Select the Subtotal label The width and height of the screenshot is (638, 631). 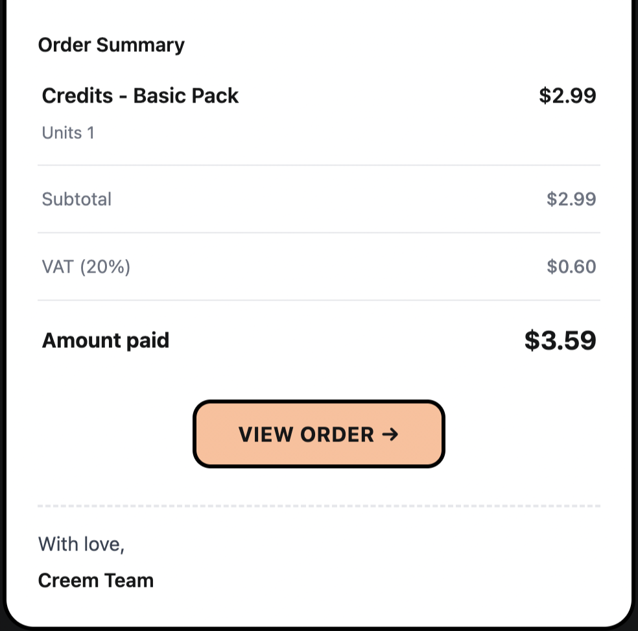point(77,199)
